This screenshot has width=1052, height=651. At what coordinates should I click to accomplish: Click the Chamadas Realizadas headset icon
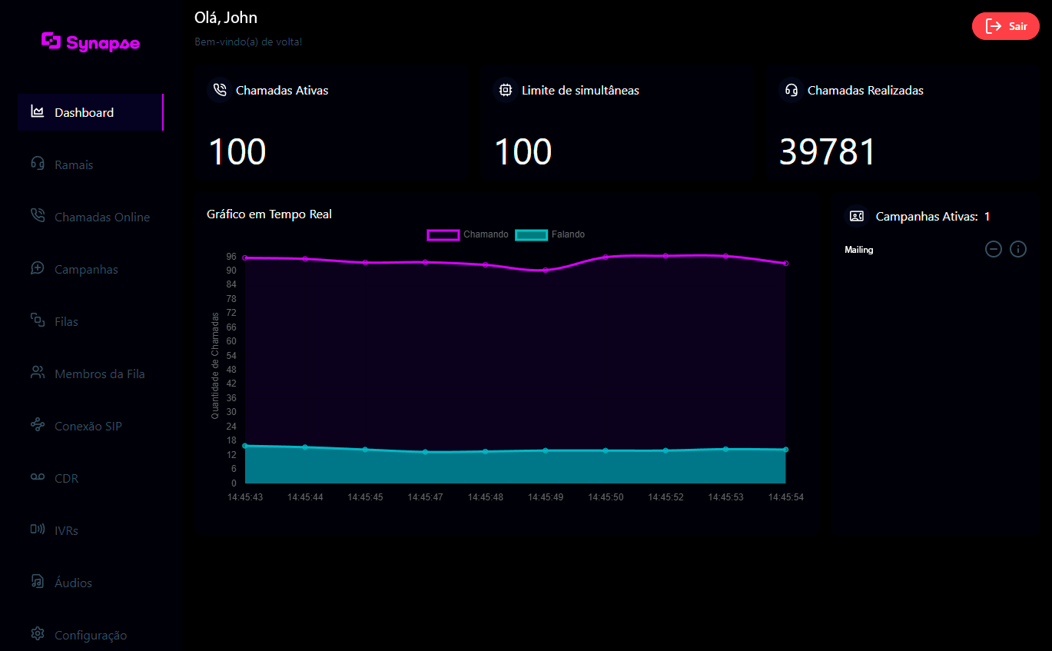790,90
